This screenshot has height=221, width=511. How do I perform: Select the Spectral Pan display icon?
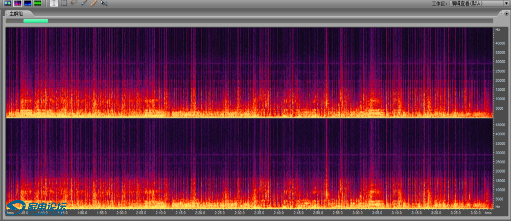(28, 3)
